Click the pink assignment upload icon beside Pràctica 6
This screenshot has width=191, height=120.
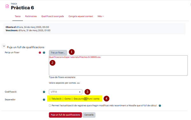7,6
